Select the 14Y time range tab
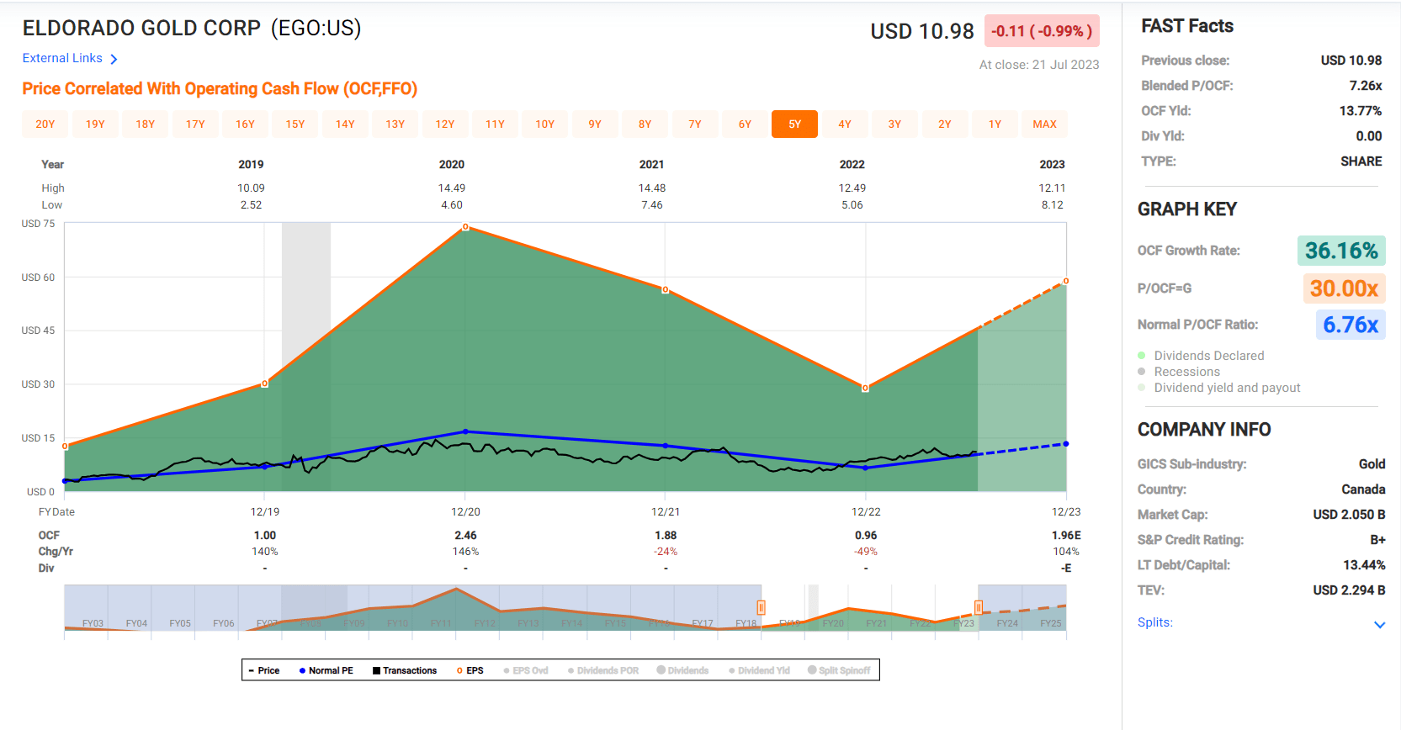This screenshot has height=730, width=1401. click(x=345, y=124)
